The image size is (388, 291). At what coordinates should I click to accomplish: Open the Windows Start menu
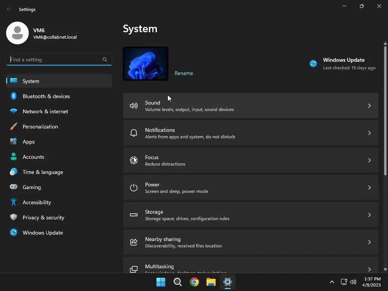pos(161,282)
